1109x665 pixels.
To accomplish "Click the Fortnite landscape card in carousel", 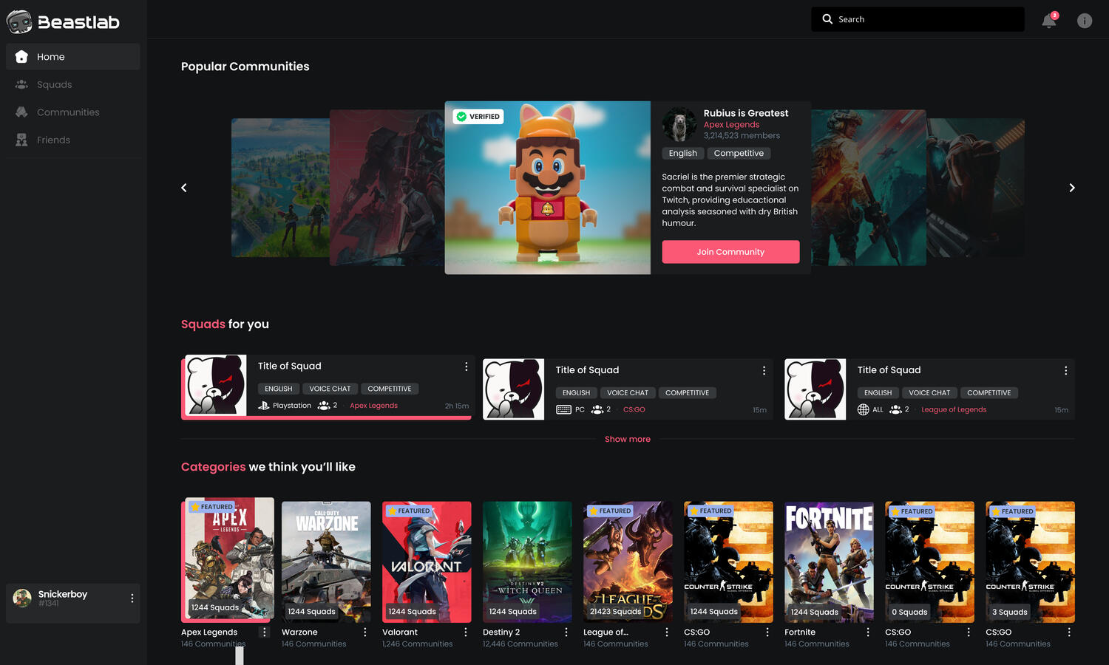I will click(x=280, y=188).
